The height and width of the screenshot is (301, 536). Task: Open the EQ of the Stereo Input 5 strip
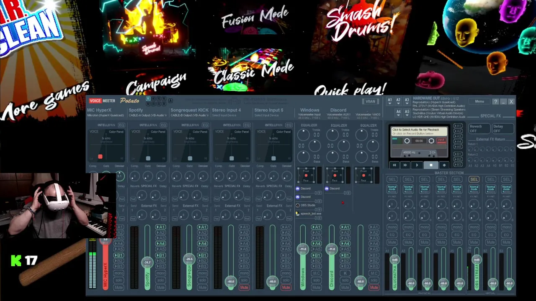pyautogui.click(x=289, y=125)
